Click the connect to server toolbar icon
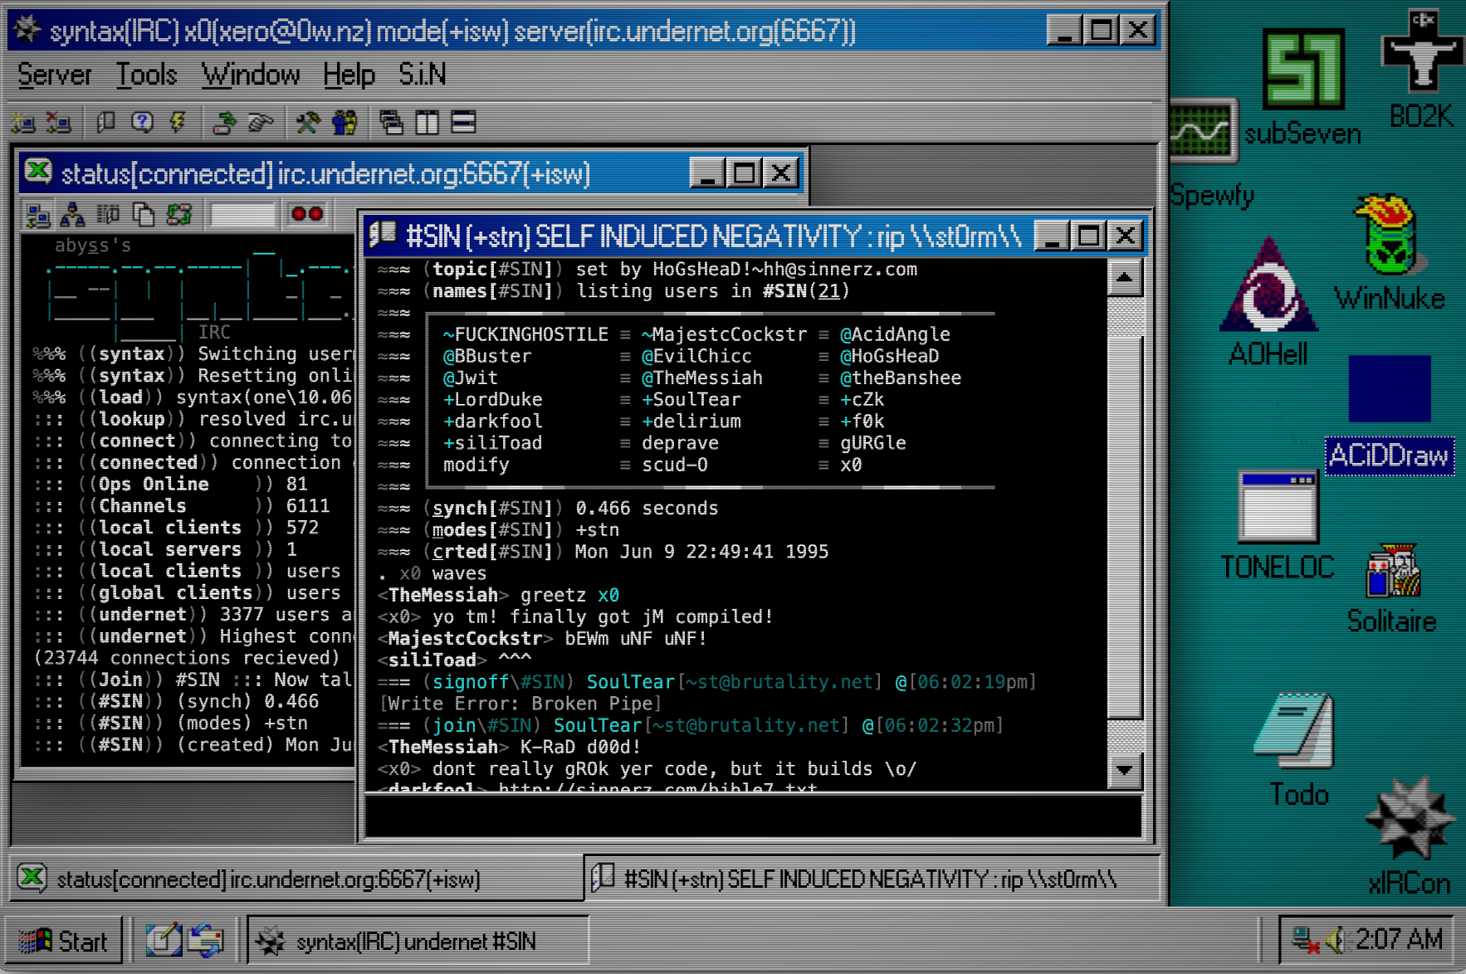Image resolution: width=1466 pixels, height=974 pixels. pos(23,123)
